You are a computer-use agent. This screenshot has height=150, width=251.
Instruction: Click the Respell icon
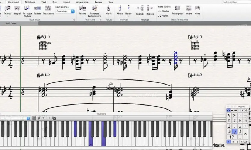click(17, 9)
